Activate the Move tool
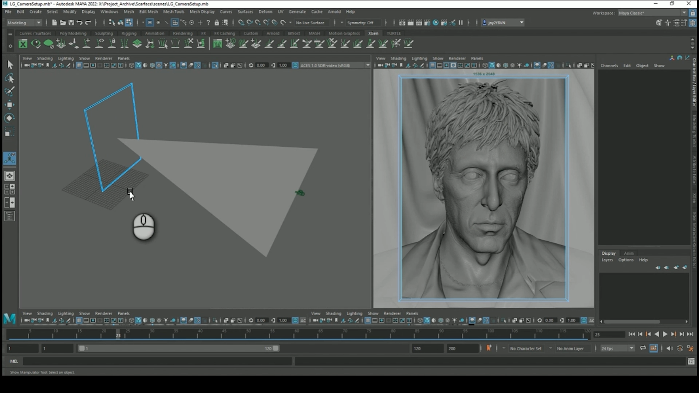This screenshot has height=393, width=699. 9,105
